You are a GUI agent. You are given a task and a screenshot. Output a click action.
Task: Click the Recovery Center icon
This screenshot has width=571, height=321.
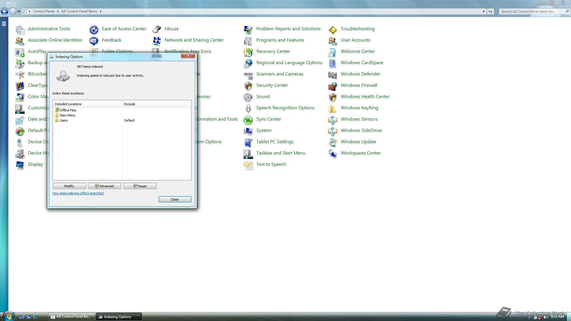[248, 52]
